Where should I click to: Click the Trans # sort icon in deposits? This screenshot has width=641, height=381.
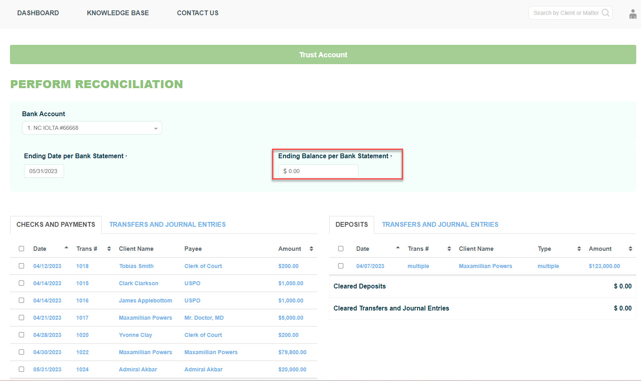click(x=449, y=248)
